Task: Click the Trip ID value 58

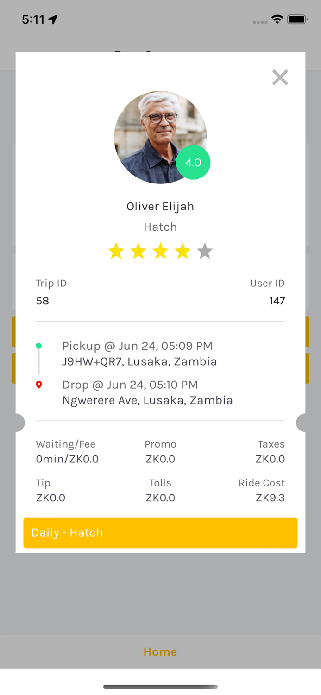Action: point(42,301)
